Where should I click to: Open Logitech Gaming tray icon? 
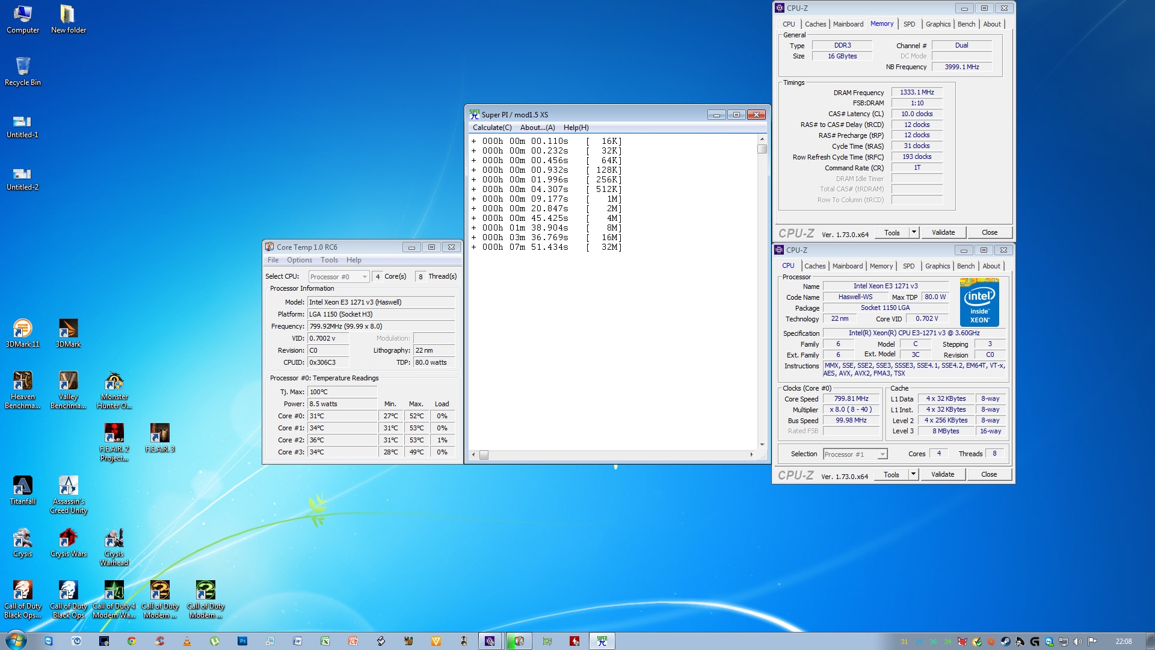(x=1035, y=642)
